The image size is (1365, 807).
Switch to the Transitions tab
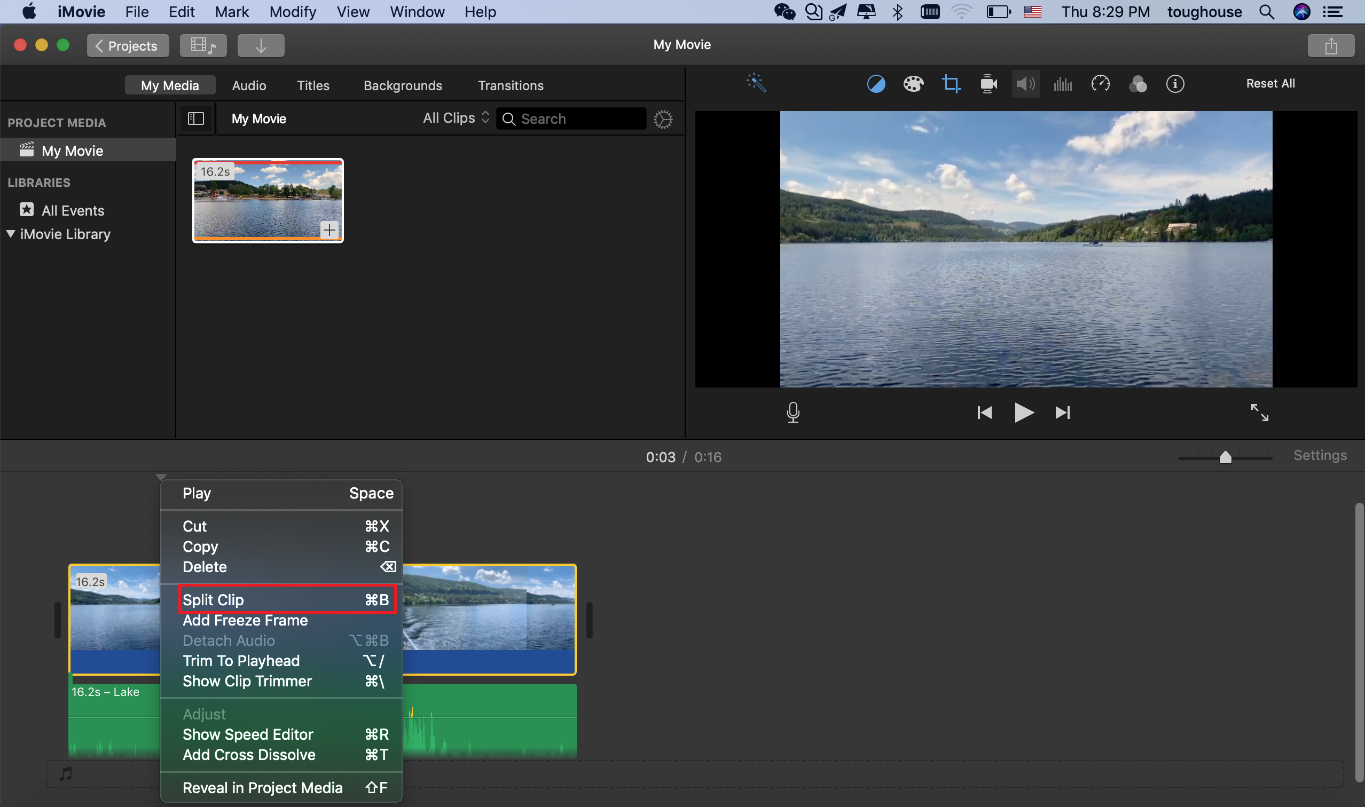(511, 84)
